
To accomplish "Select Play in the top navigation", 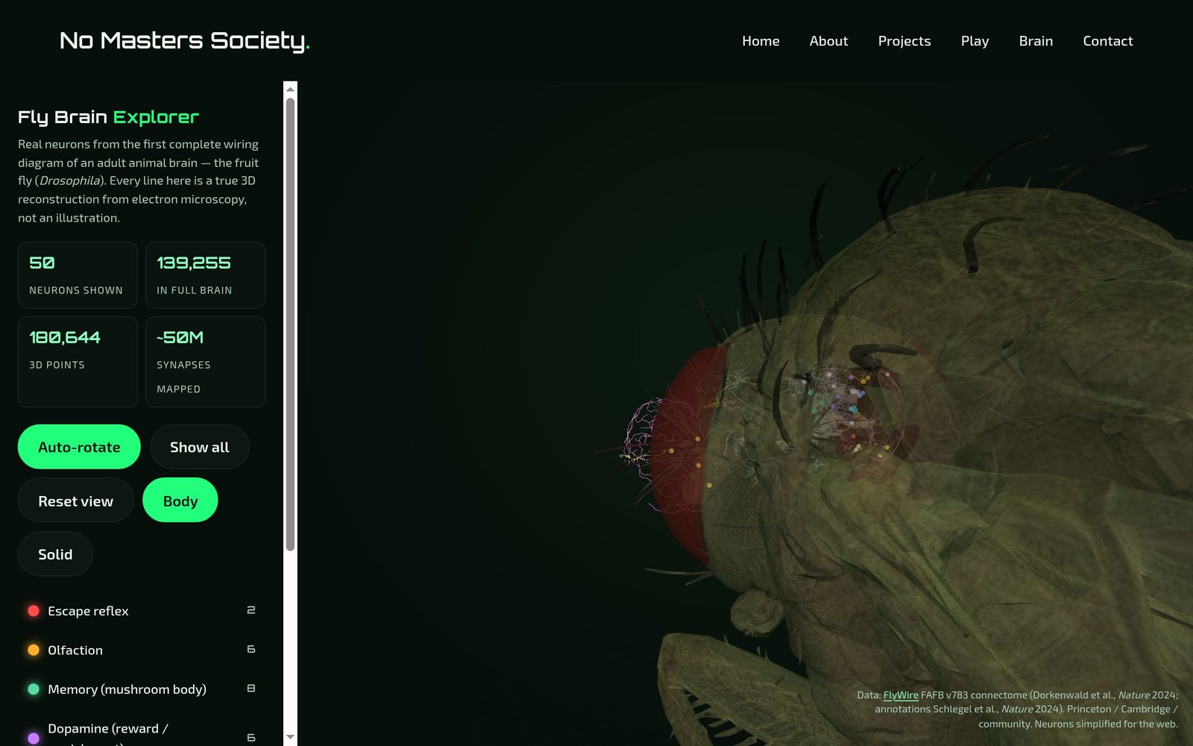I will pos(975,41).
